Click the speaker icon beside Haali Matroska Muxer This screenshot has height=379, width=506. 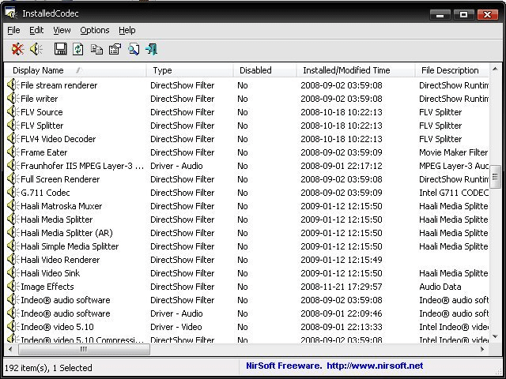tap(13, 206)
